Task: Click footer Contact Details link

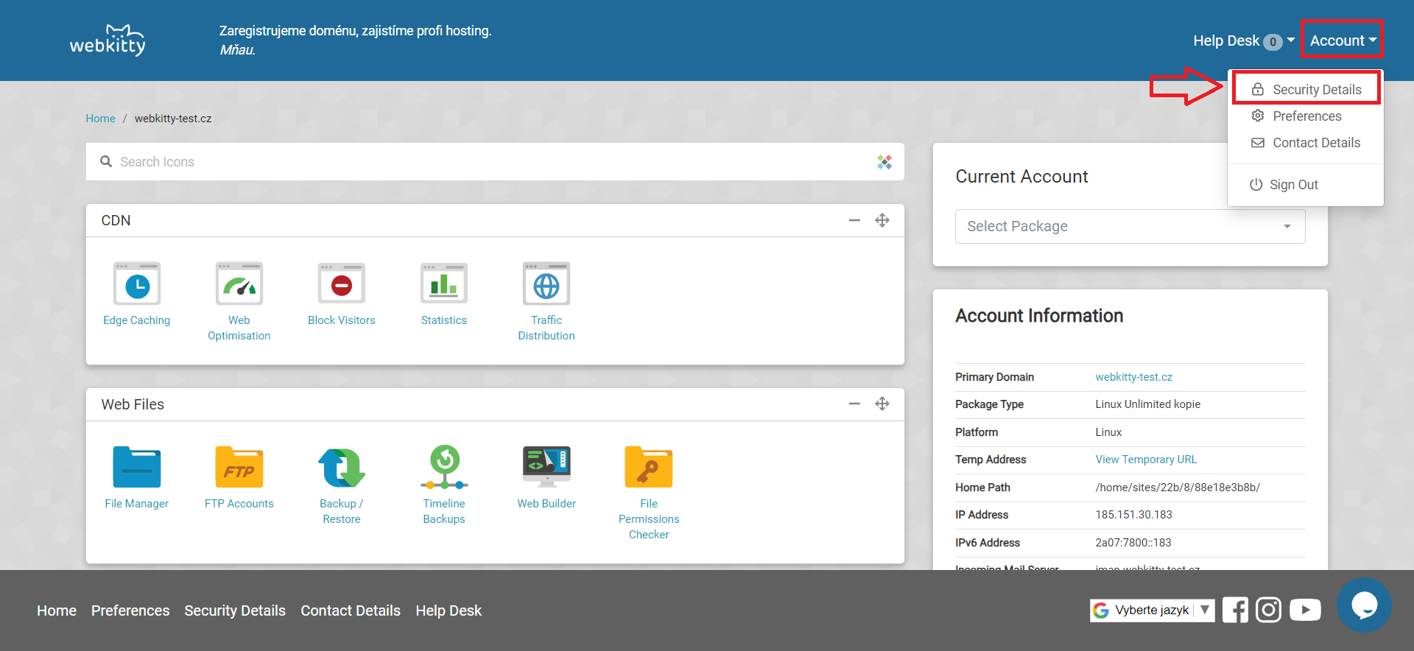Action: [x=351, y=610]
